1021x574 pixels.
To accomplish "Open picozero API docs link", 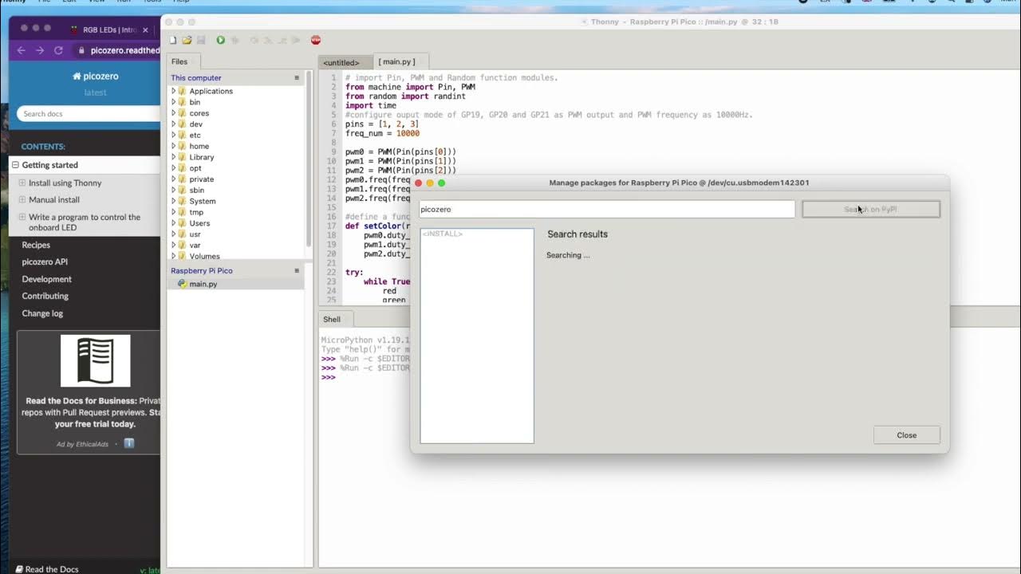I will pyautogui.click(x=45, y=261).
